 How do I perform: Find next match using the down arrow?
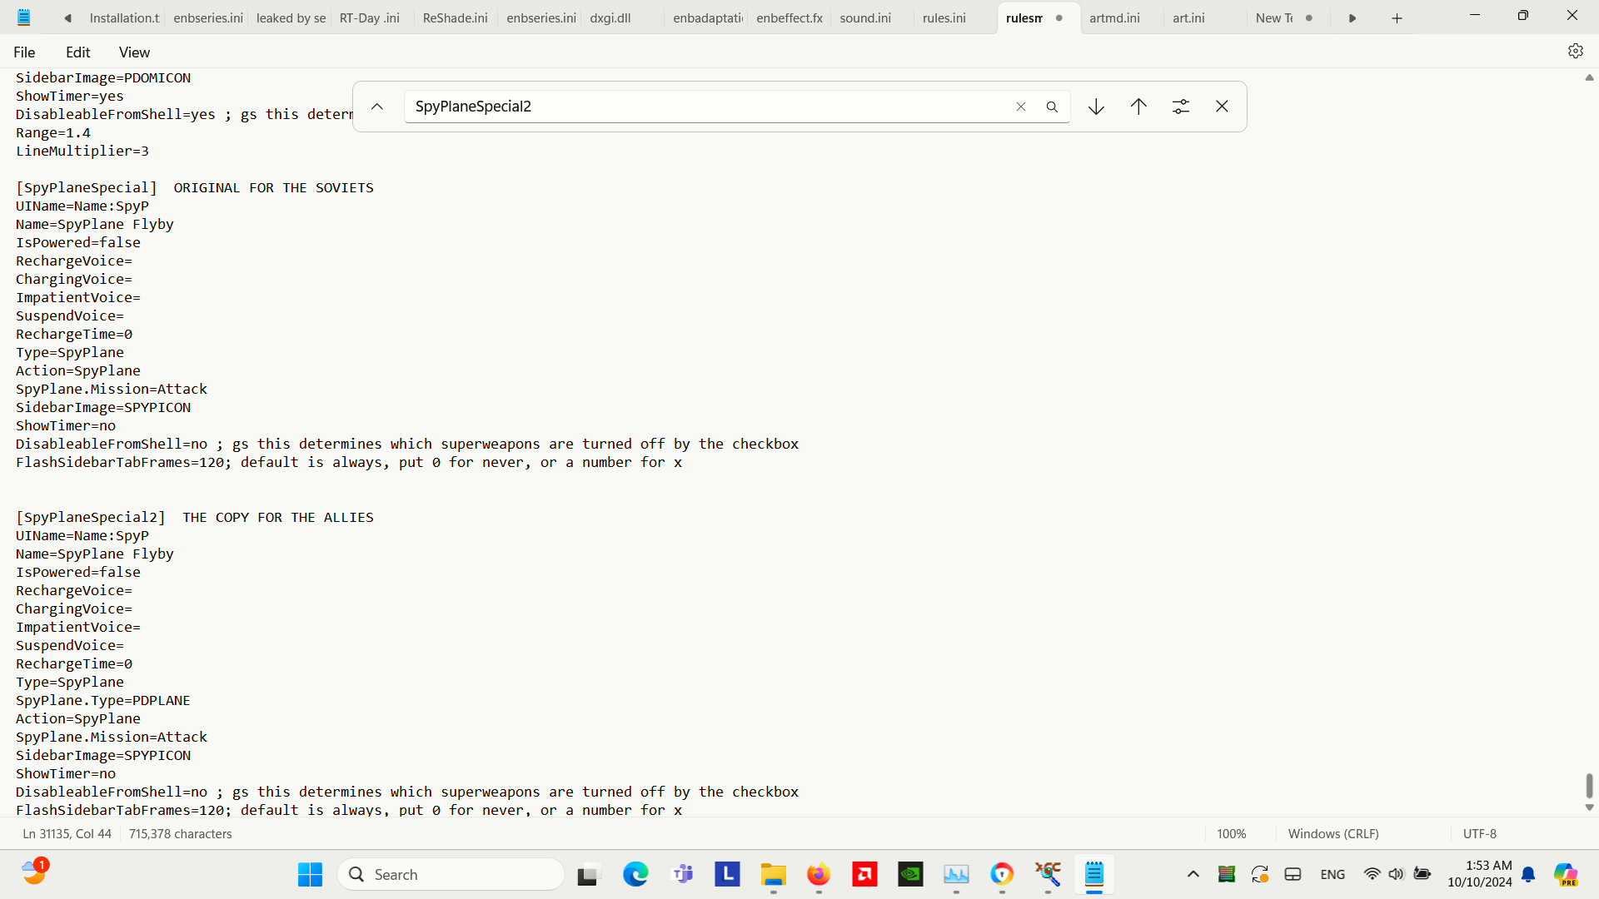(1095, 107)
